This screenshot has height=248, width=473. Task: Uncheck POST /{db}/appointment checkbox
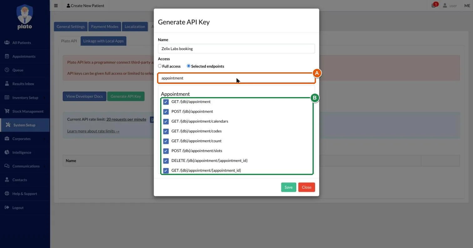click(166, 111)
